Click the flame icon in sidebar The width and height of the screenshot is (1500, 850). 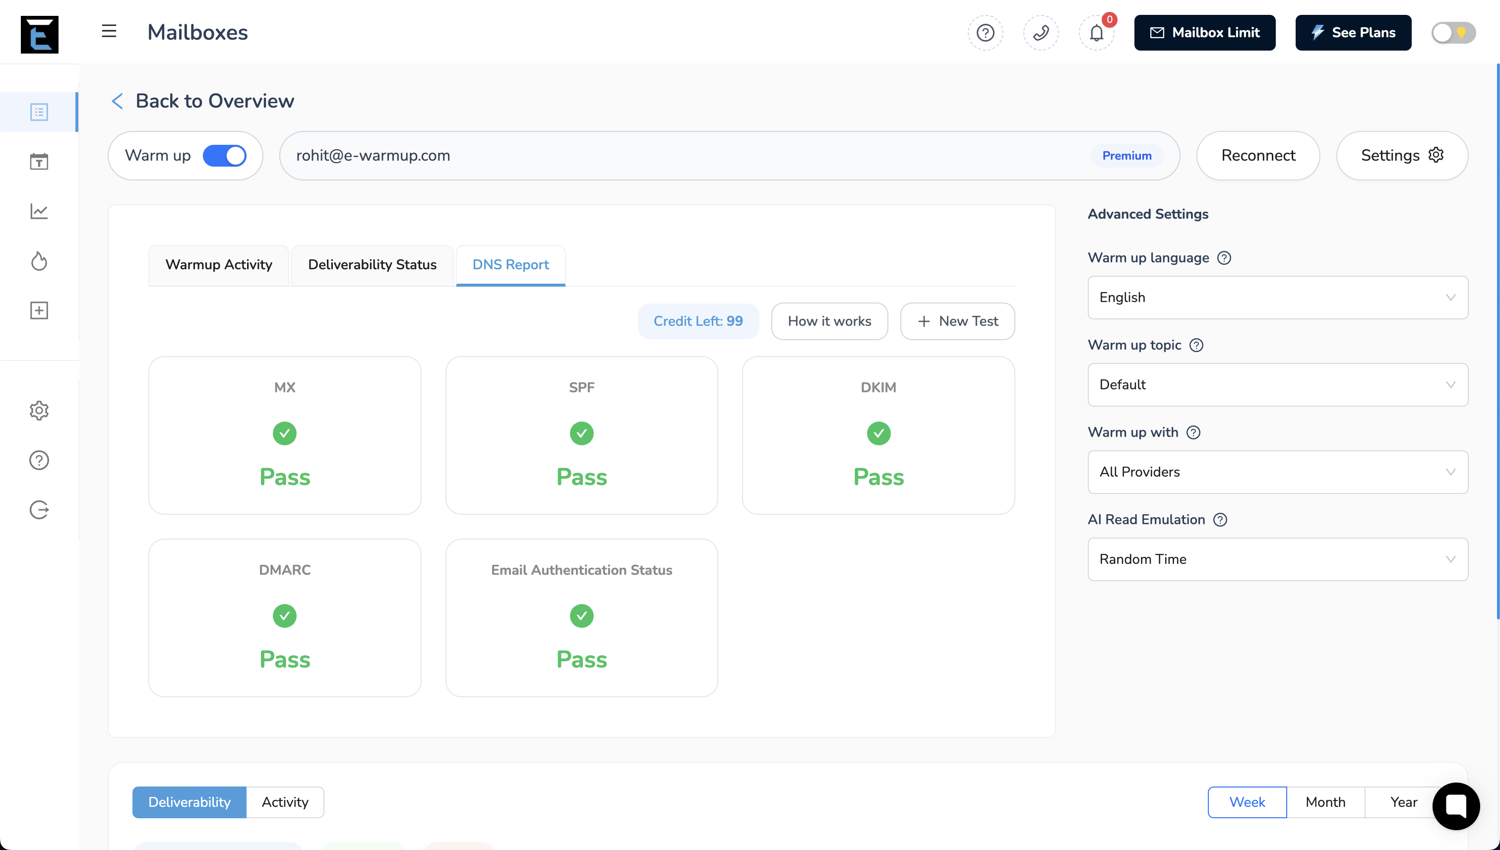pos(39,261)
